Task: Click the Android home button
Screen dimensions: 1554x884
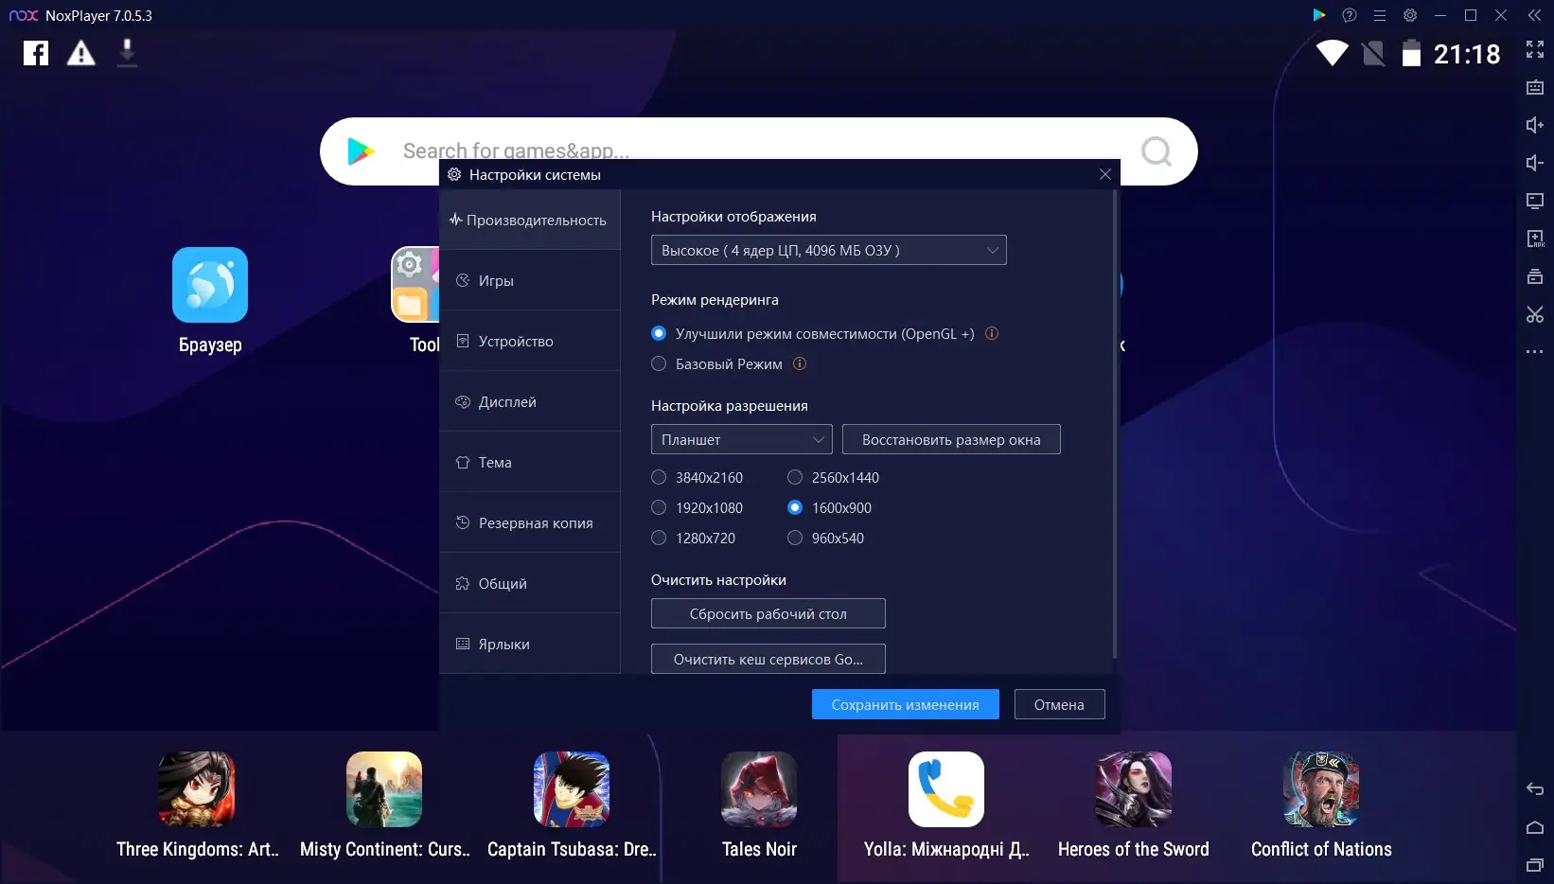Action: [1535, 827]
